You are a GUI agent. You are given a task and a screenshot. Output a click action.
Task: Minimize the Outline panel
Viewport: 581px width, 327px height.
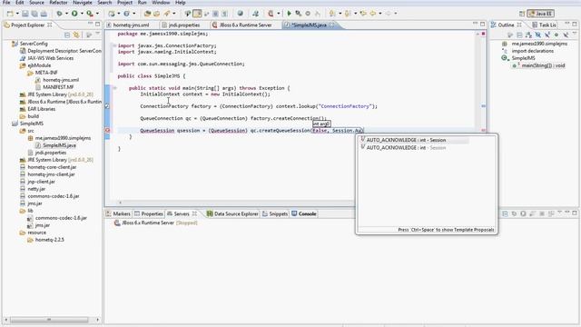[x=566, y=24]
